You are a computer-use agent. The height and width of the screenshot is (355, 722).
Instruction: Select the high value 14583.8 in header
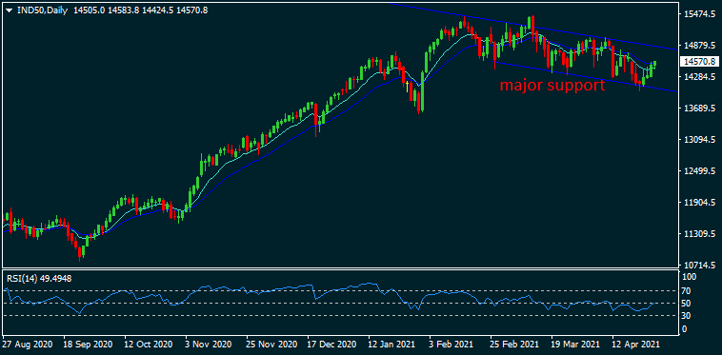click(123, 10)
